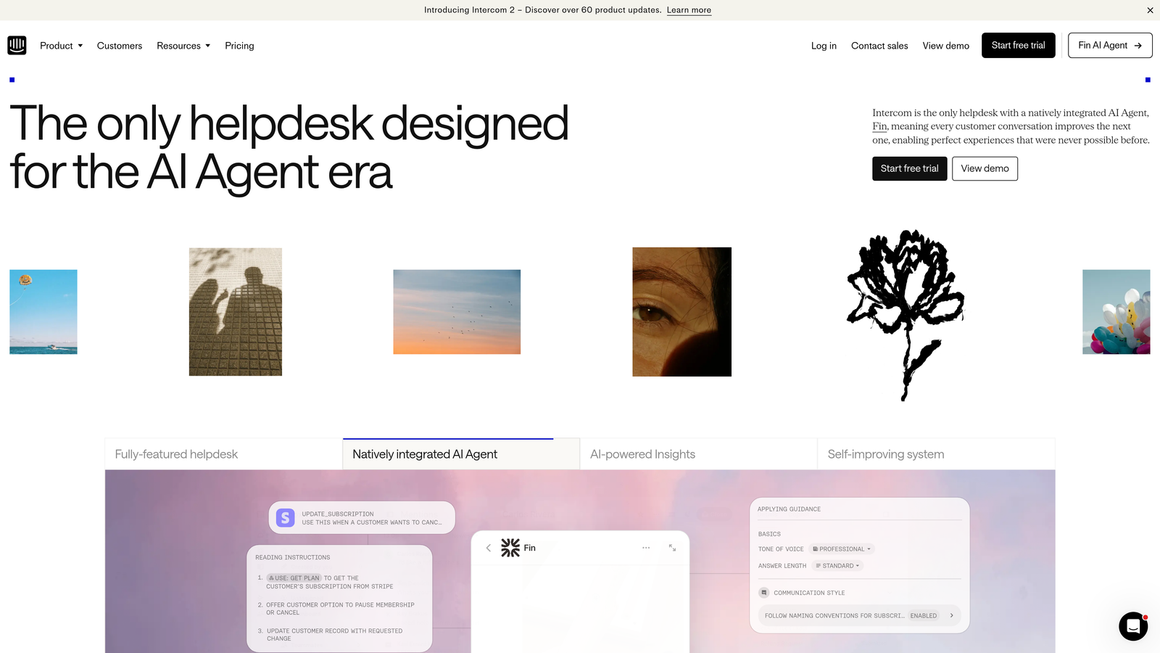Click Applying Guidance heading

pyautogui.click(x=789, y=509)
